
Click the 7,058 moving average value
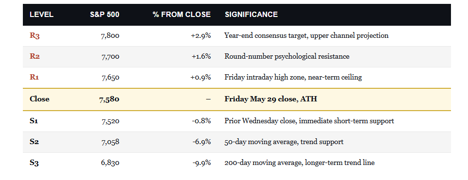(110, 142)
